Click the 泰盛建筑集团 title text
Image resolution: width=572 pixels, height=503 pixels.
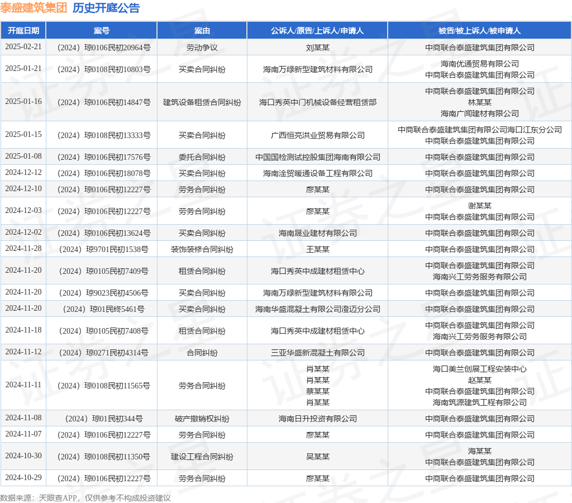34,8
